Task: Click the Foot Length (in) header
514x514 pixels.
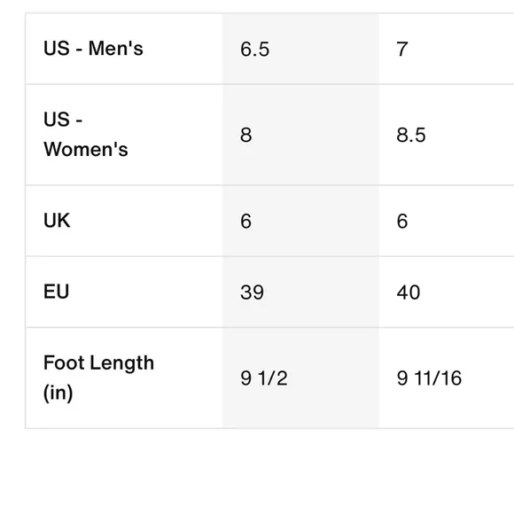Action: click(124, 378)
